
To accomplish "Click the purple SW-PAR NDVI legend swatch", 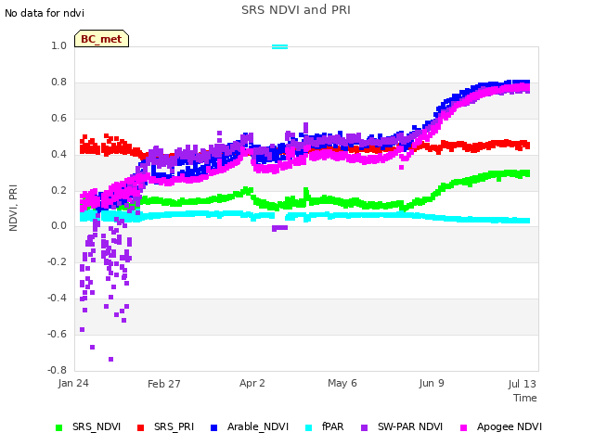I will point(364,428).
